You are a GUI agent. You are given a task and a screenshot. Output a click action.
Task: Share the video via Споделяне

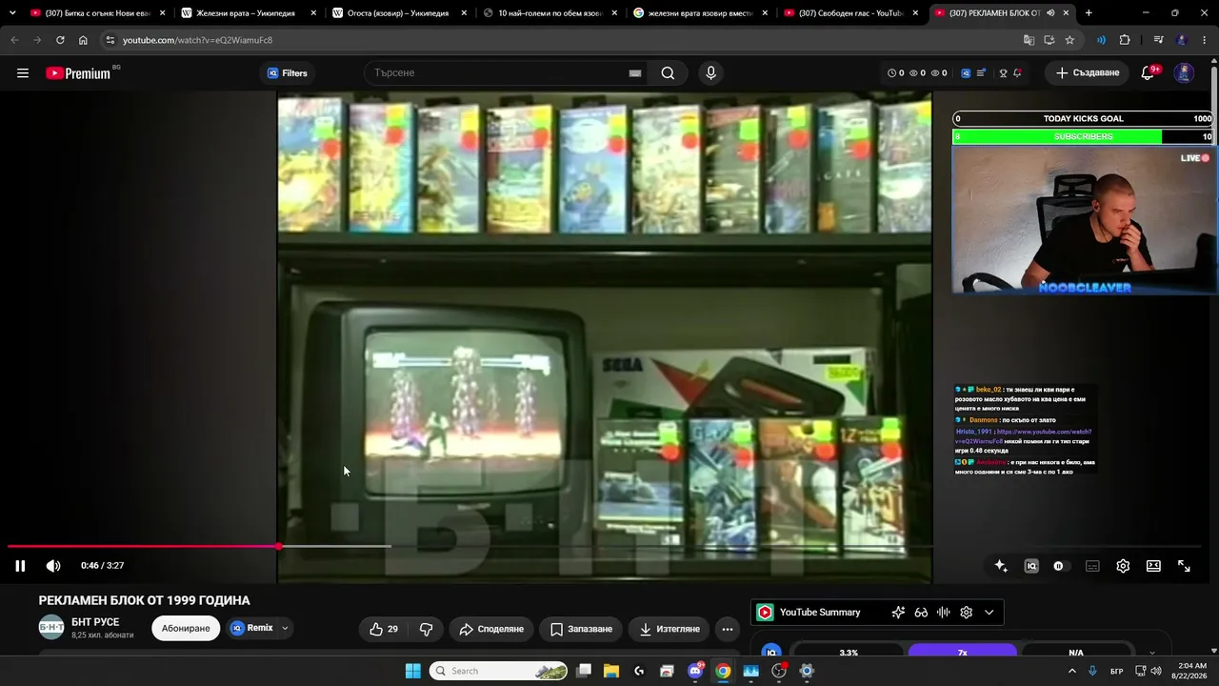[491, 629]
